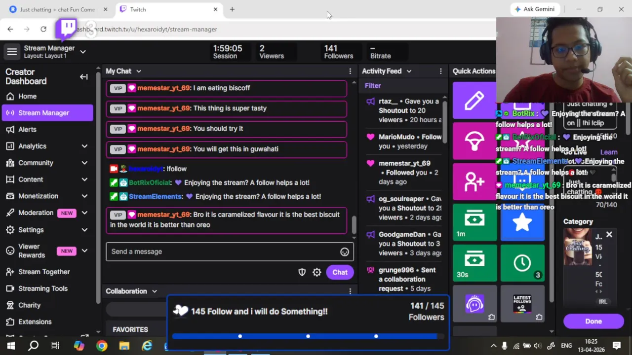Click the clock quick action
Viewport: 632px width, 355px height.
522,262
